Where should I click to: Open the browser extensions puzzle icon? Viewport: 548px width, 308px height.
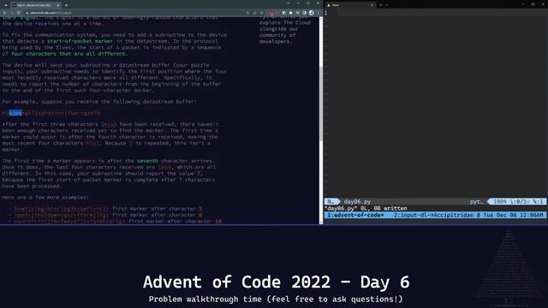[x=291, y=13]
